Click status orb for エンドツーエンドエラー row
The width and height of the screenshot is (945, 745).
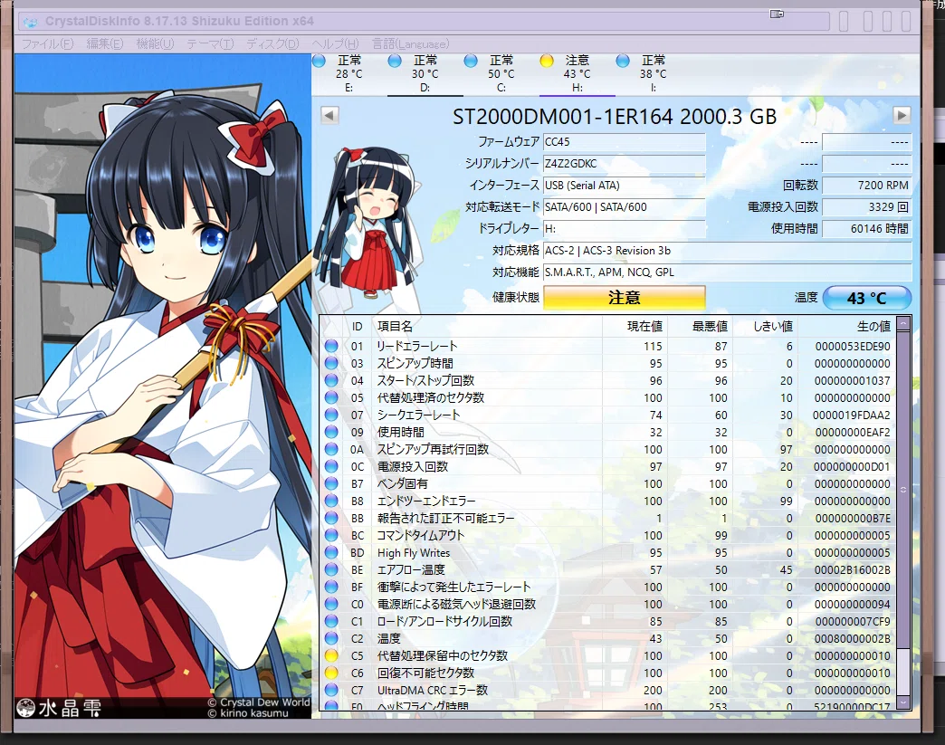[x=331, y=501]
